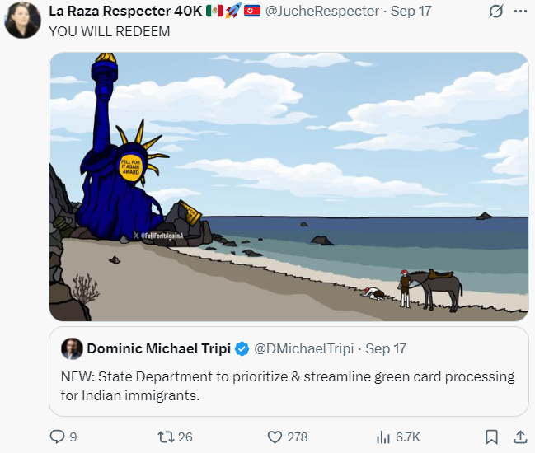View post analytics bar chart icon
The width and height of the screenshot is (535, 453).
click(x=383, y=437)
